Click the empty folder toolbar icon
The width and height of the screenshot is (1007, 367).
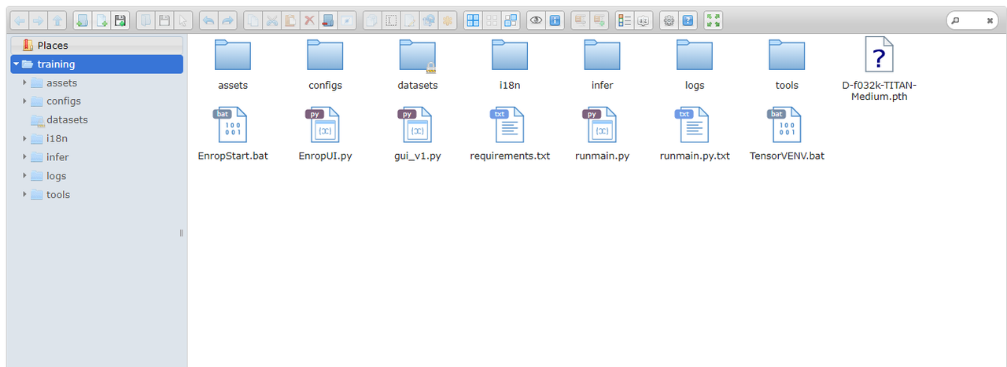328,20
